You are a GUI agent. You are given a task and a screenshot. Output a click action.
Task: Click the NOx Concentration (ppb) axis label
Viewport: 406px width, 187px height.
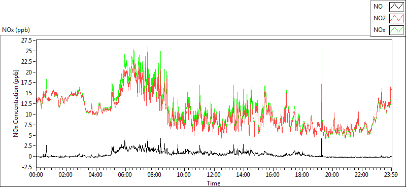tap(16, 103)
